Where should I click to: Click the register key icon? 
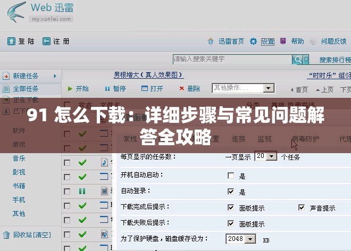[46, 41]
